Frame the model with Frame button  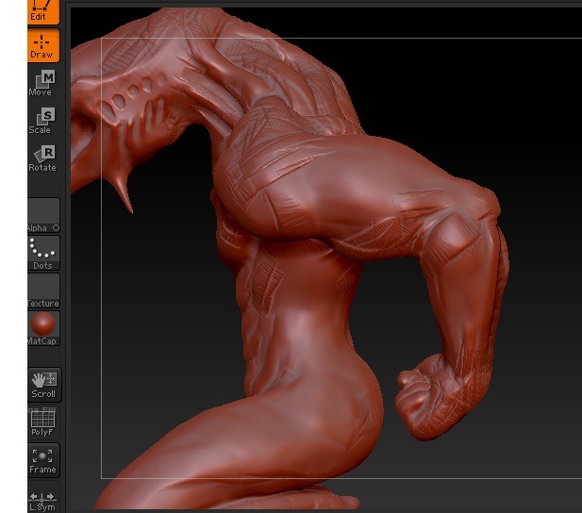(43, 458)
